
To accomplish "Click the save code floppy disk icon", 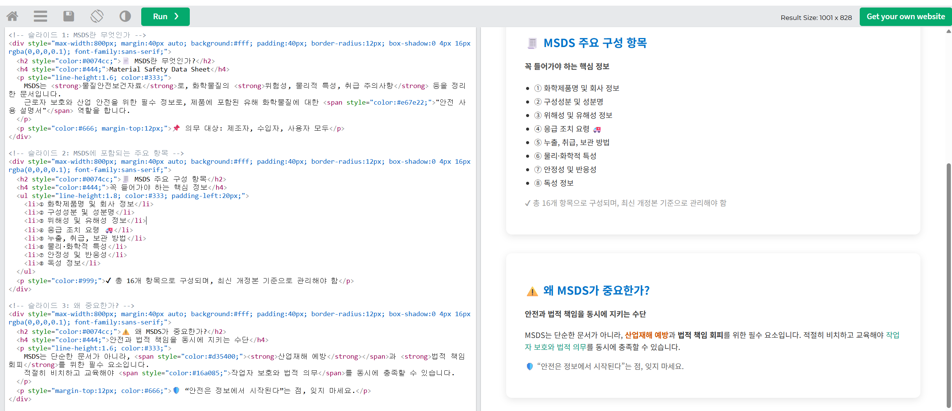I will click(69, 16).
